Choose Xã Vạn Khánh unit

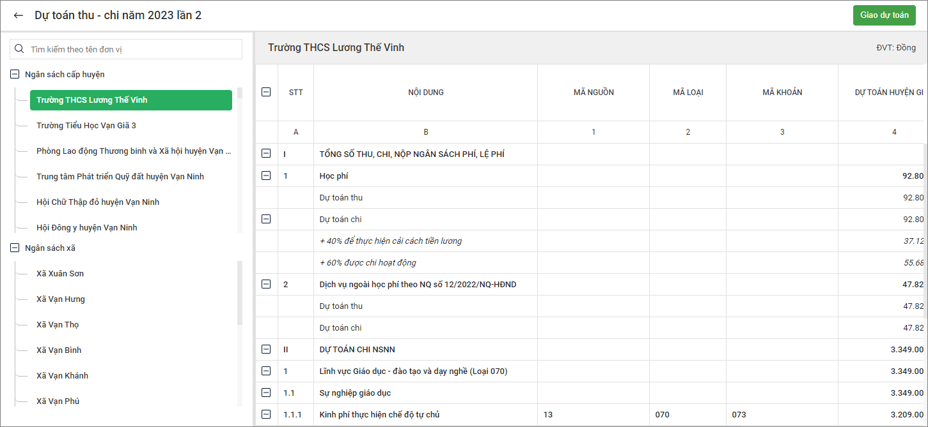[62, 376]
